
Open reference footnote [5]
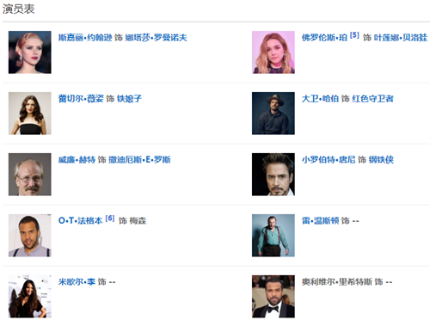tap(354, 35)
